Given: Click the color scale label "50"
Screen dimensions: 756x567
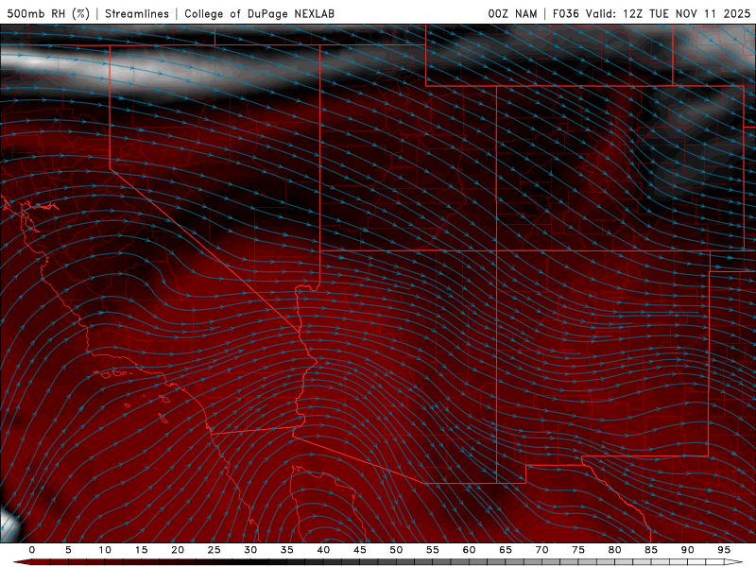Looking at the screenshot, I should (396, 550).
